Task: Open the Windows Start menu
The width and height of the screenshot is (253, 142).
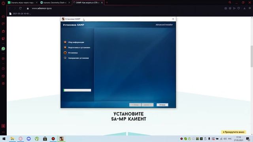Action: 4,138
